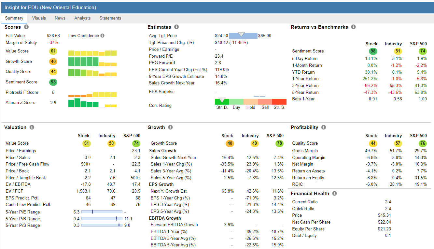Click the EV / FCF stock value 1,503.1
This screenshot has height=249, width=434.
[x=84, y=191]
